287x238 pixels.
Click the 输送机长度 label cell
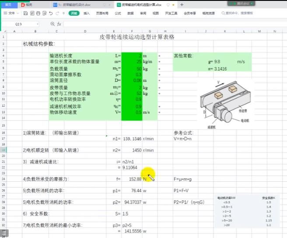pyautogui.click(x=61, y=56)
